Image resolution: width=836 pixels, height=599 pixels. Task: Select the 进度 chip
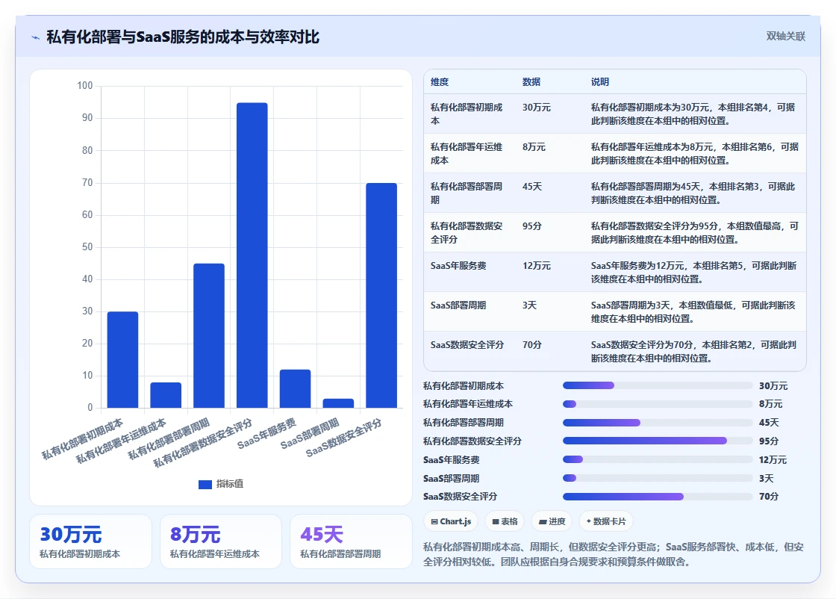(x=552, y=521)
